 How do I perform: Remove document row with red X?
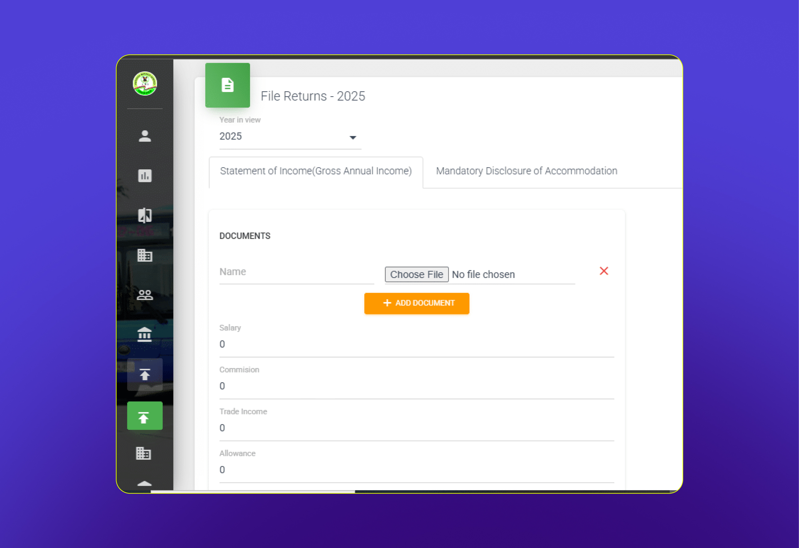click(x=604, y=271)
